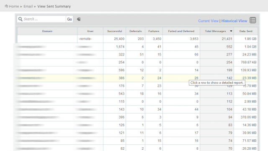Click the 543 successful cell

click(114, 93)
